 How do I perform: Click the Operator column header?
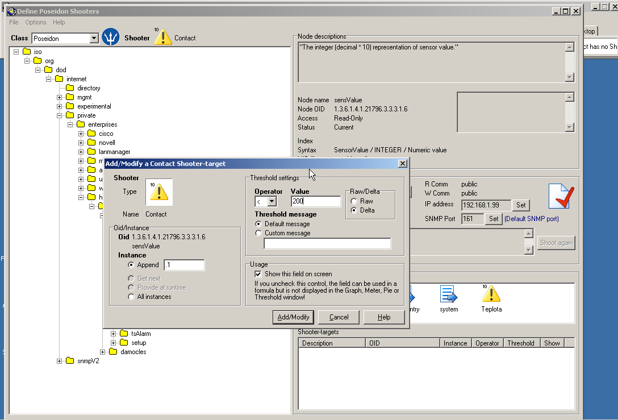[x=487, y=343]
